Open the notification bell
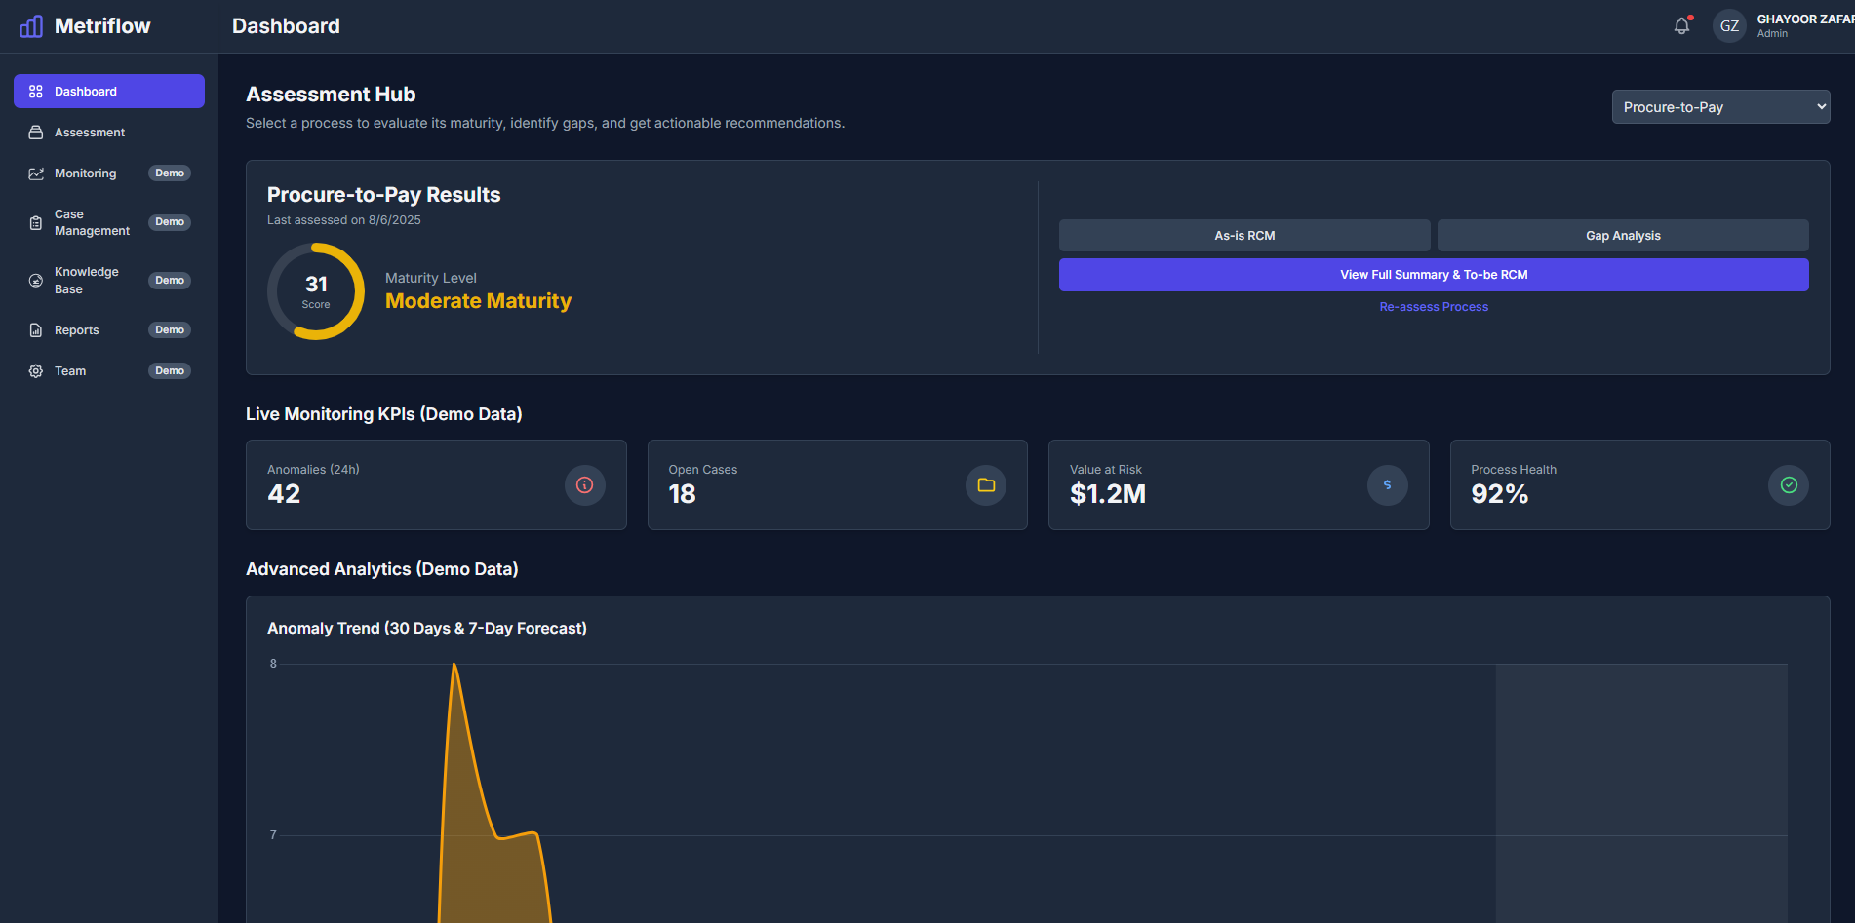 coord(1680,25)
